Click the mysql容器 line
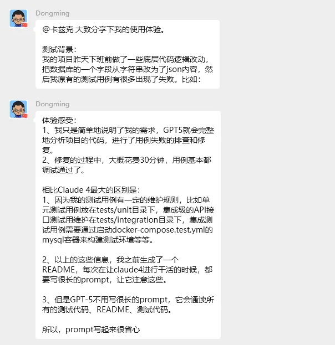335x345 pixels. point(98,240)
